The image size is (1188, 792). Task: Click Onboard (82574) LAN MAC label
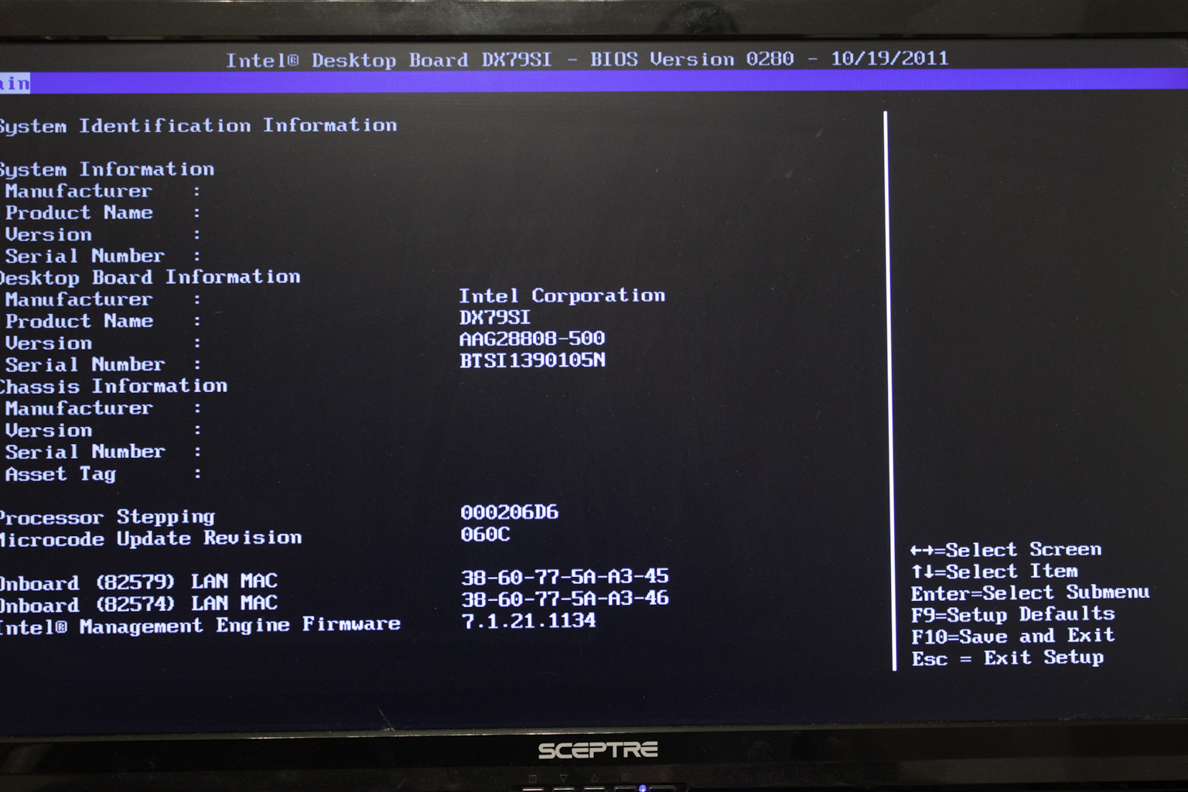click(x=138, y=603)
